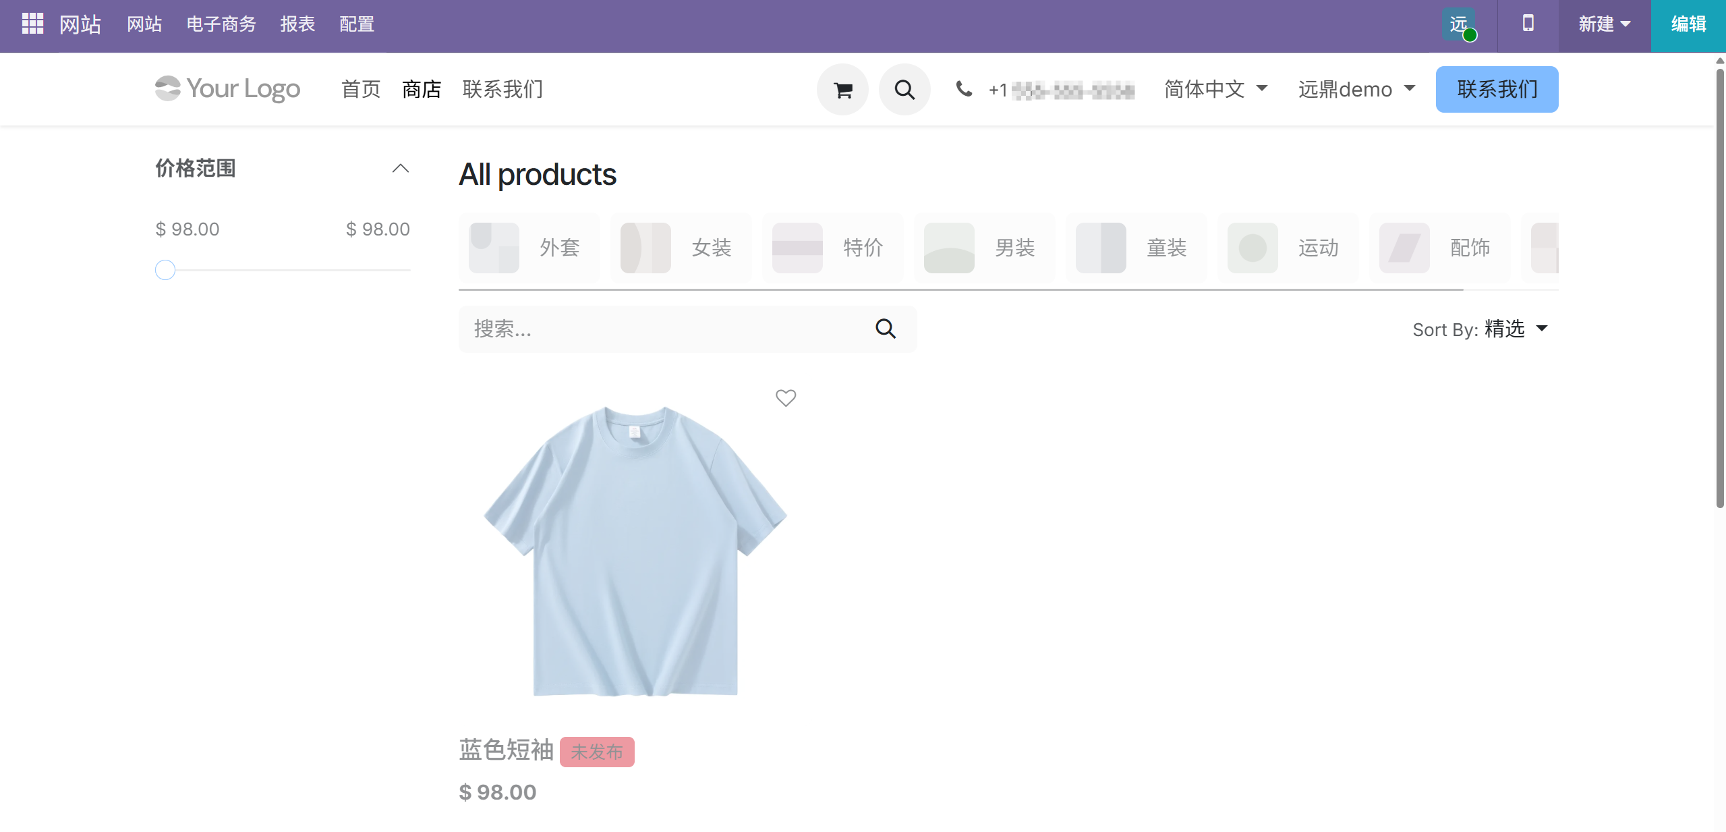This screenshot has width=1726, height=832.
Task: Click inside the 搜索 input field
Action: point(641,329)
